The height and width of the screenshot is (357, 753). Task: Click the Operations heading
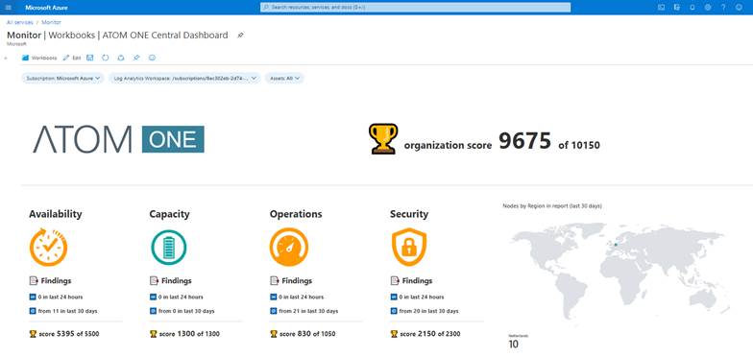296,214
